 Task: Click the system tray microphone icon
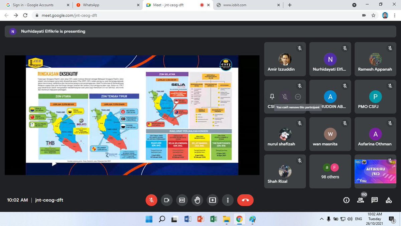tap(329, 219)
